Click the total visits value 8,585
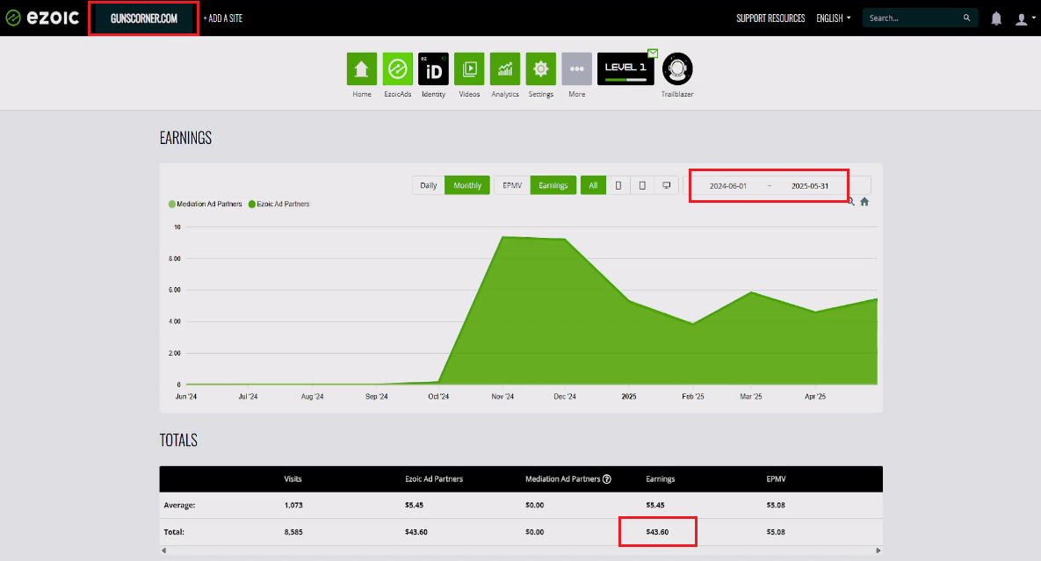Image resolution: width=1041 pixels, height=561 pixels. click(293, 532)
